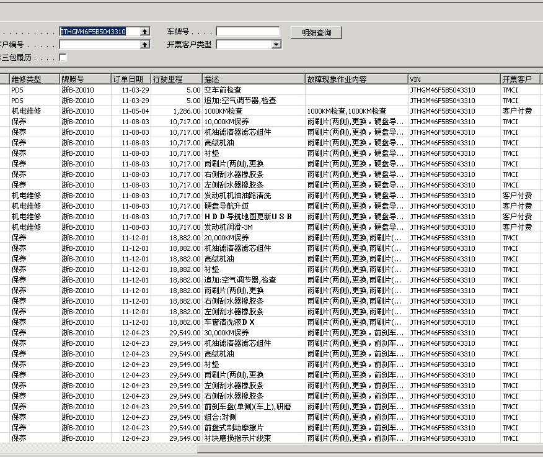Select the row 硬盘导航升级
Viewport: 543px width, 457px height.
(271, 206)
